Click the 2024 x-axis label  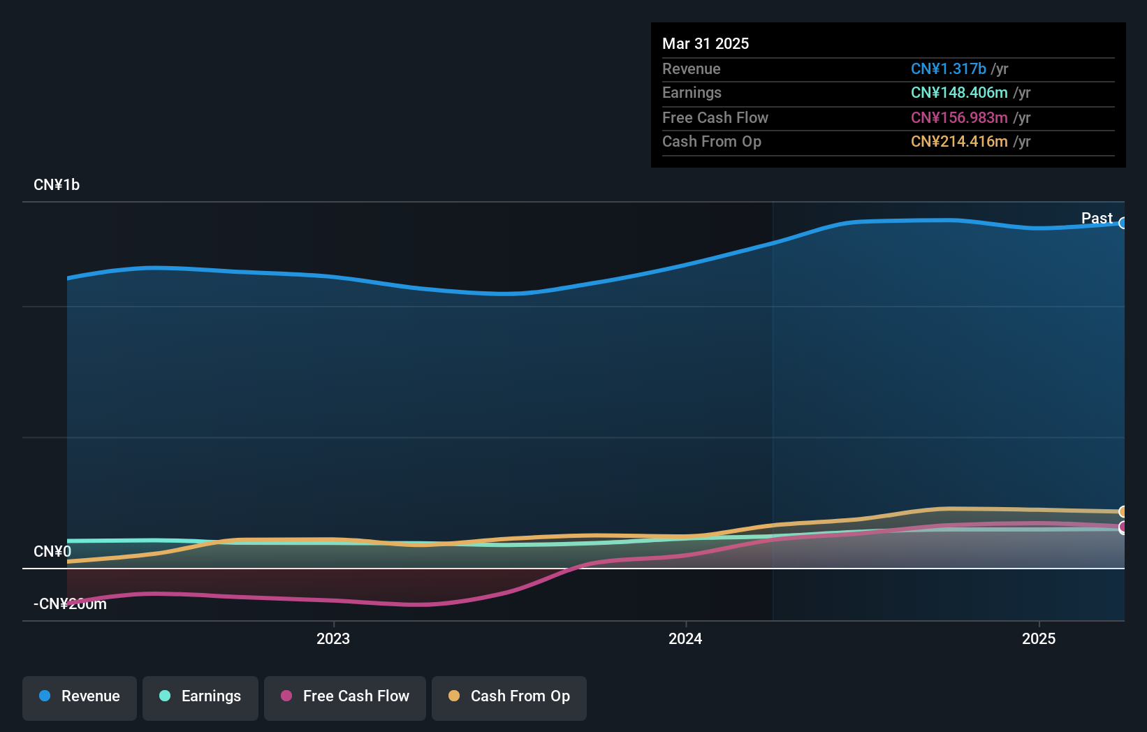[x=685, y=638]
